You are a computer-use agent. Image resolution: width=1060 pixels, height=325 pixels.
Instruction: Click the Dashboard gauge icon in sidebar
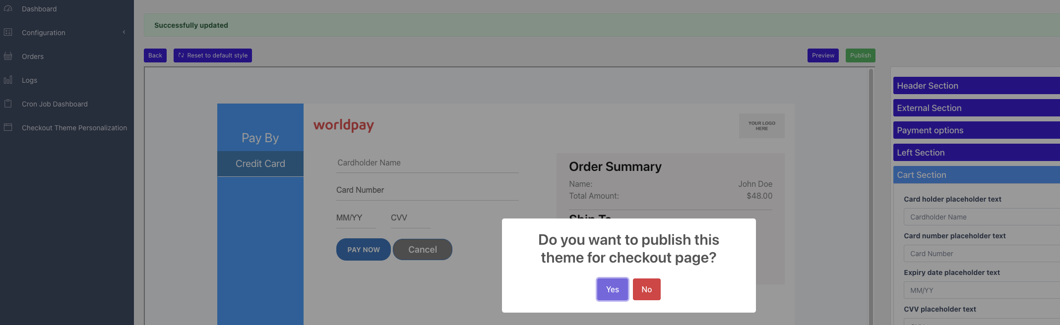pos(8,8)
